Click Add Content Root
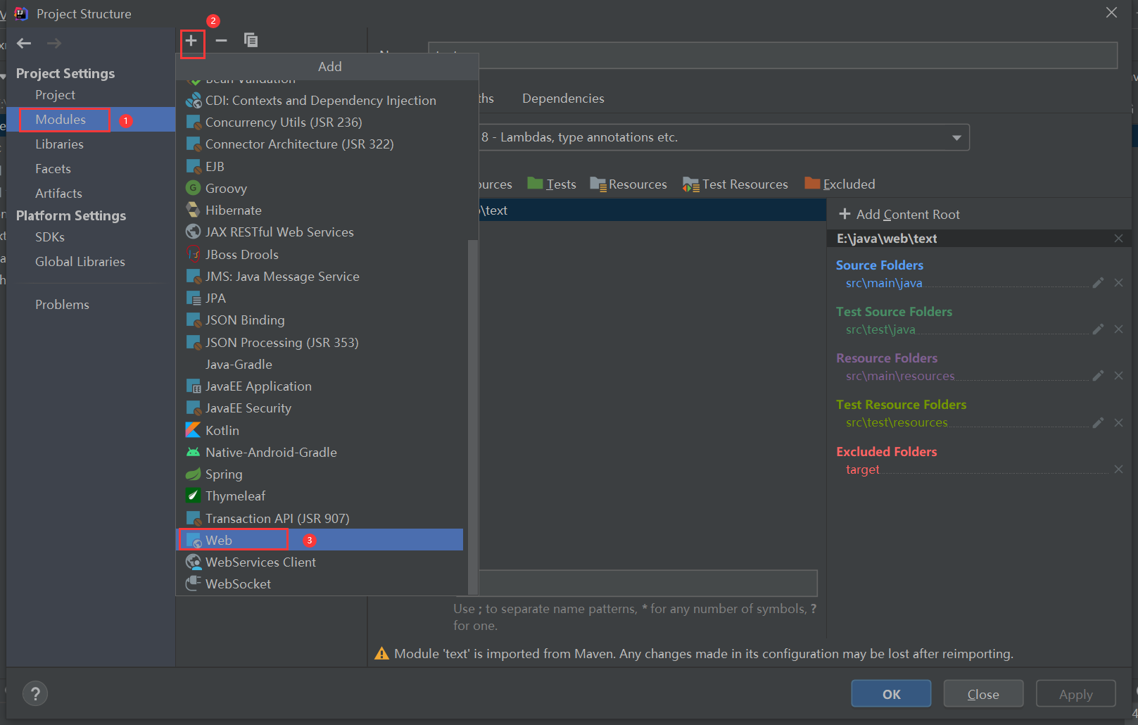Viewport: 1138px width, 725px height. point(899,215)
